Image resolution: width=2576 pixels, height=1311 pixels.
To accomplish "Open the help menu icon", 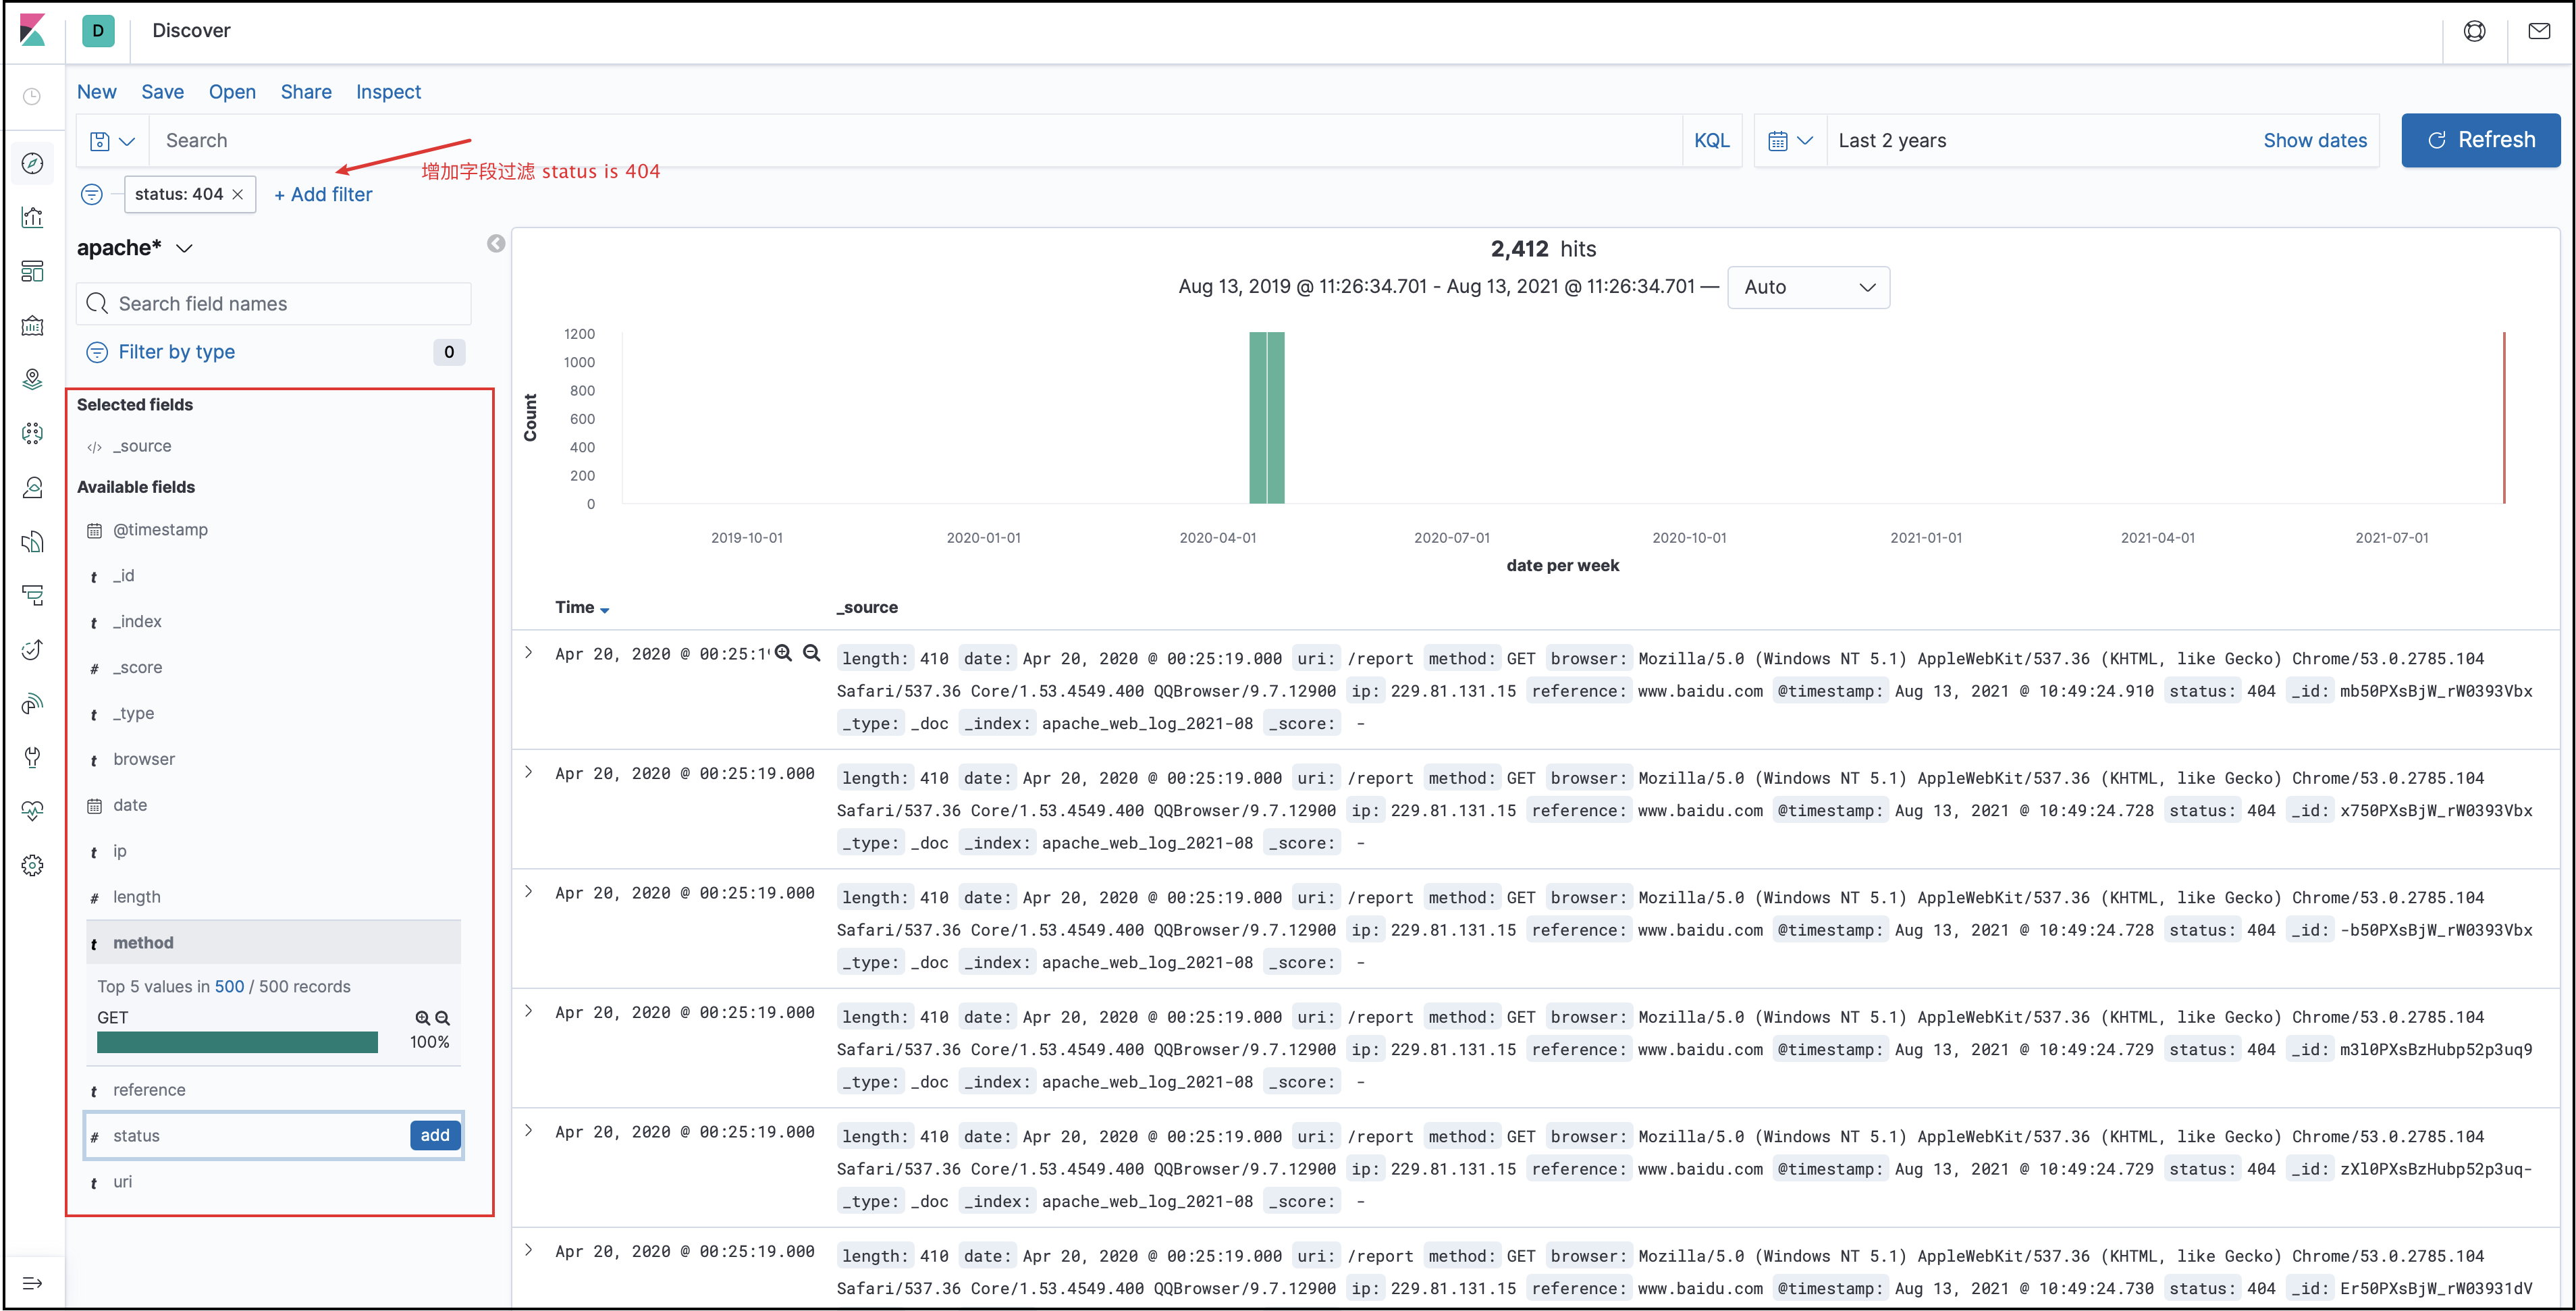I will [x=2474, y=31].
